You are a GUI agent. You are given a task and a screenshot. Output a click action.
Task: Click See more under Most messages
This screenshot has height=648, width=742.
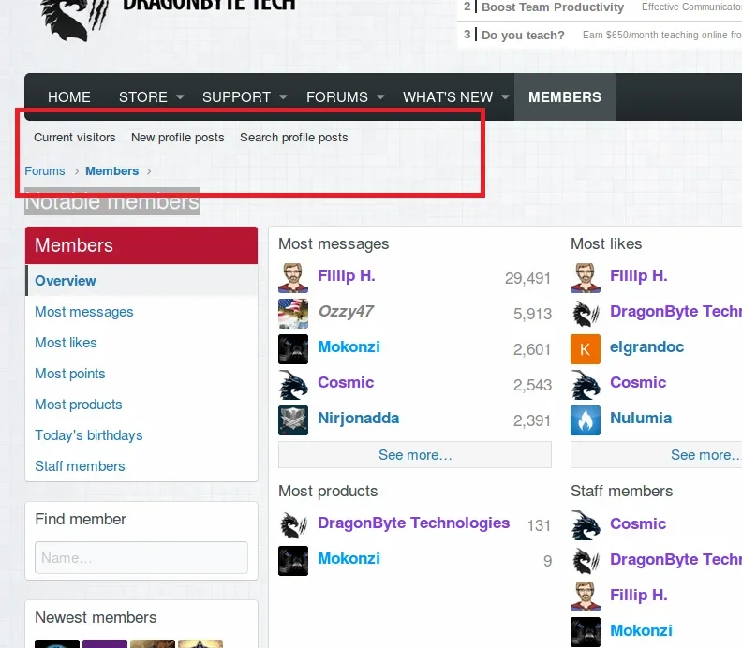(x=415, y=454)
